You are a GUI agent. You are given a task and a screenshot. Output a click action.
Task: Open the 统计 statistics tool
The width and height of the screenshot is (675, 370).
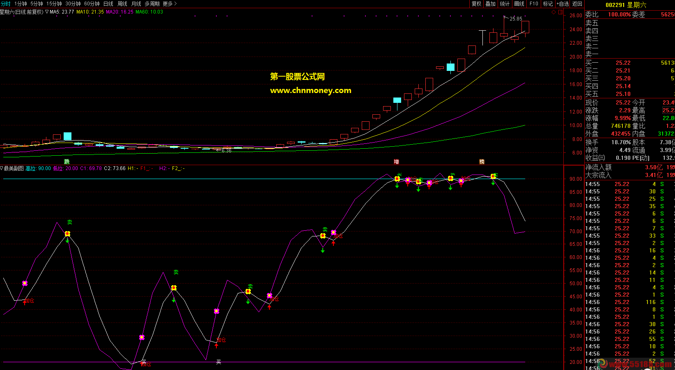[x=505, y=4]
